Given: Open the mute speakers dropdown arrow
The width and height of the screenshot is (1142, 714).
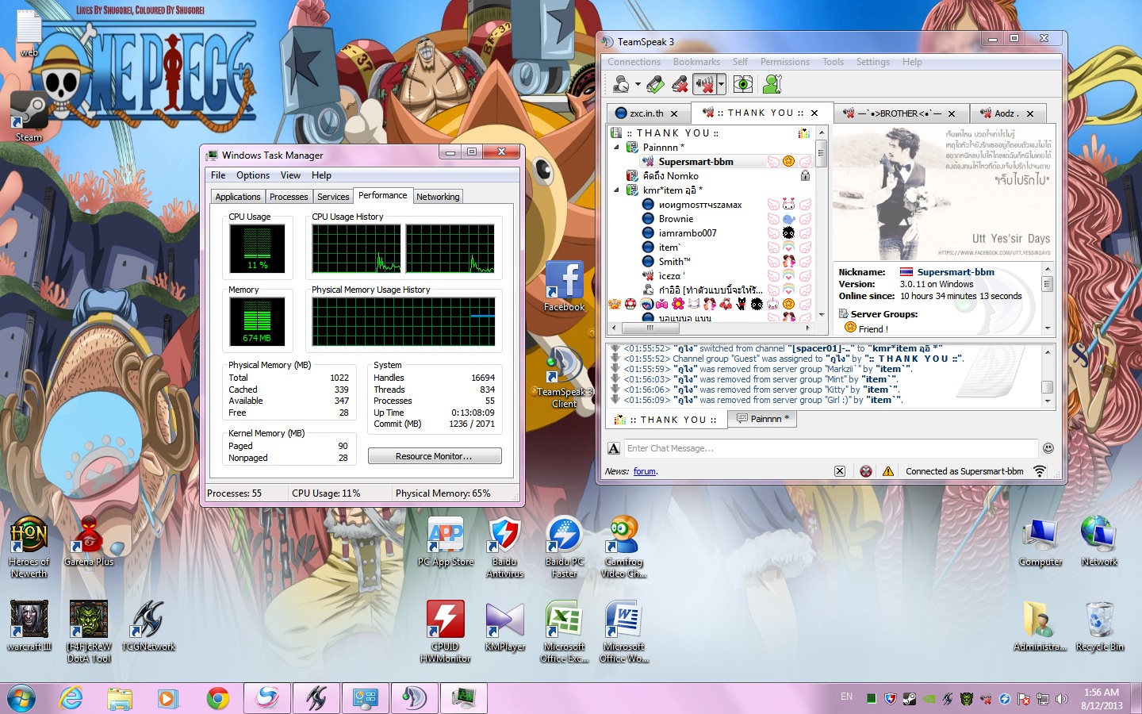Looking at the screenshot, I should tap(721, 83).
